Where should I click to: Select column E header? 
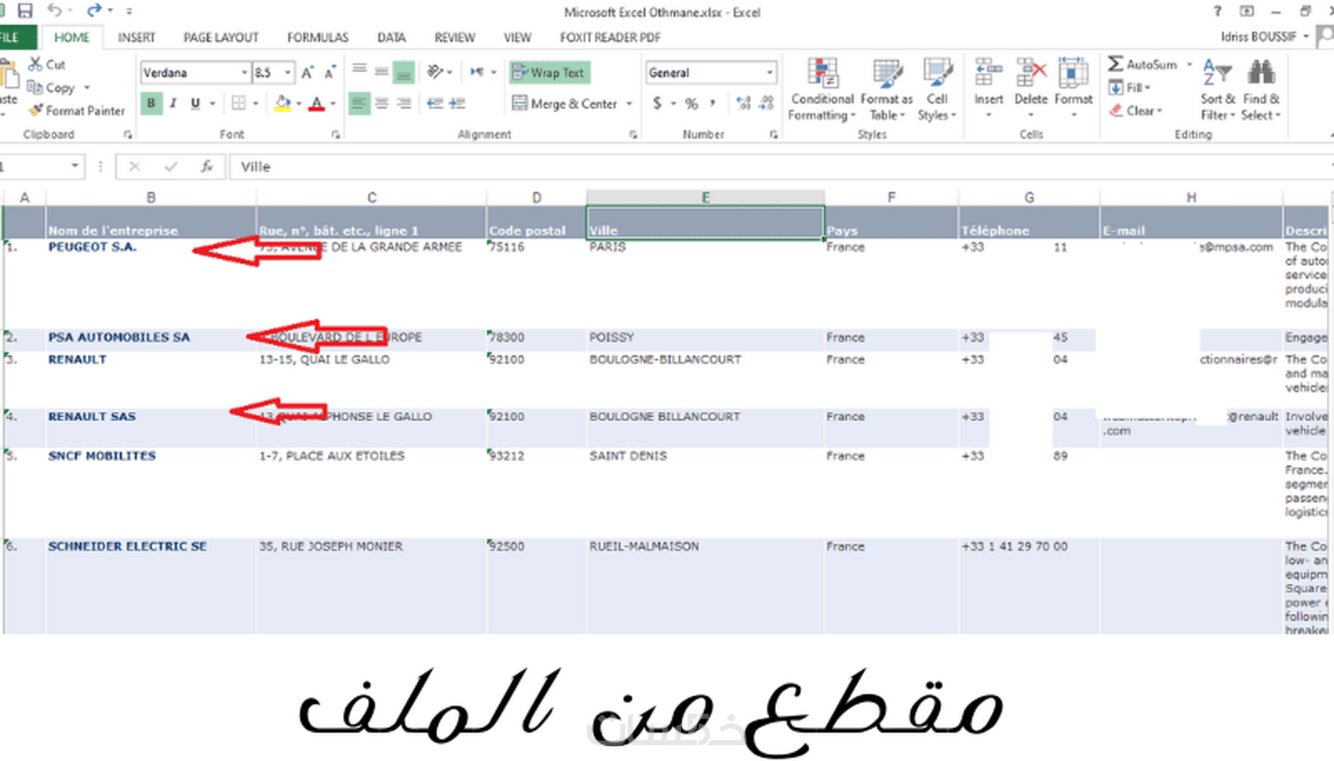(705, 198)
